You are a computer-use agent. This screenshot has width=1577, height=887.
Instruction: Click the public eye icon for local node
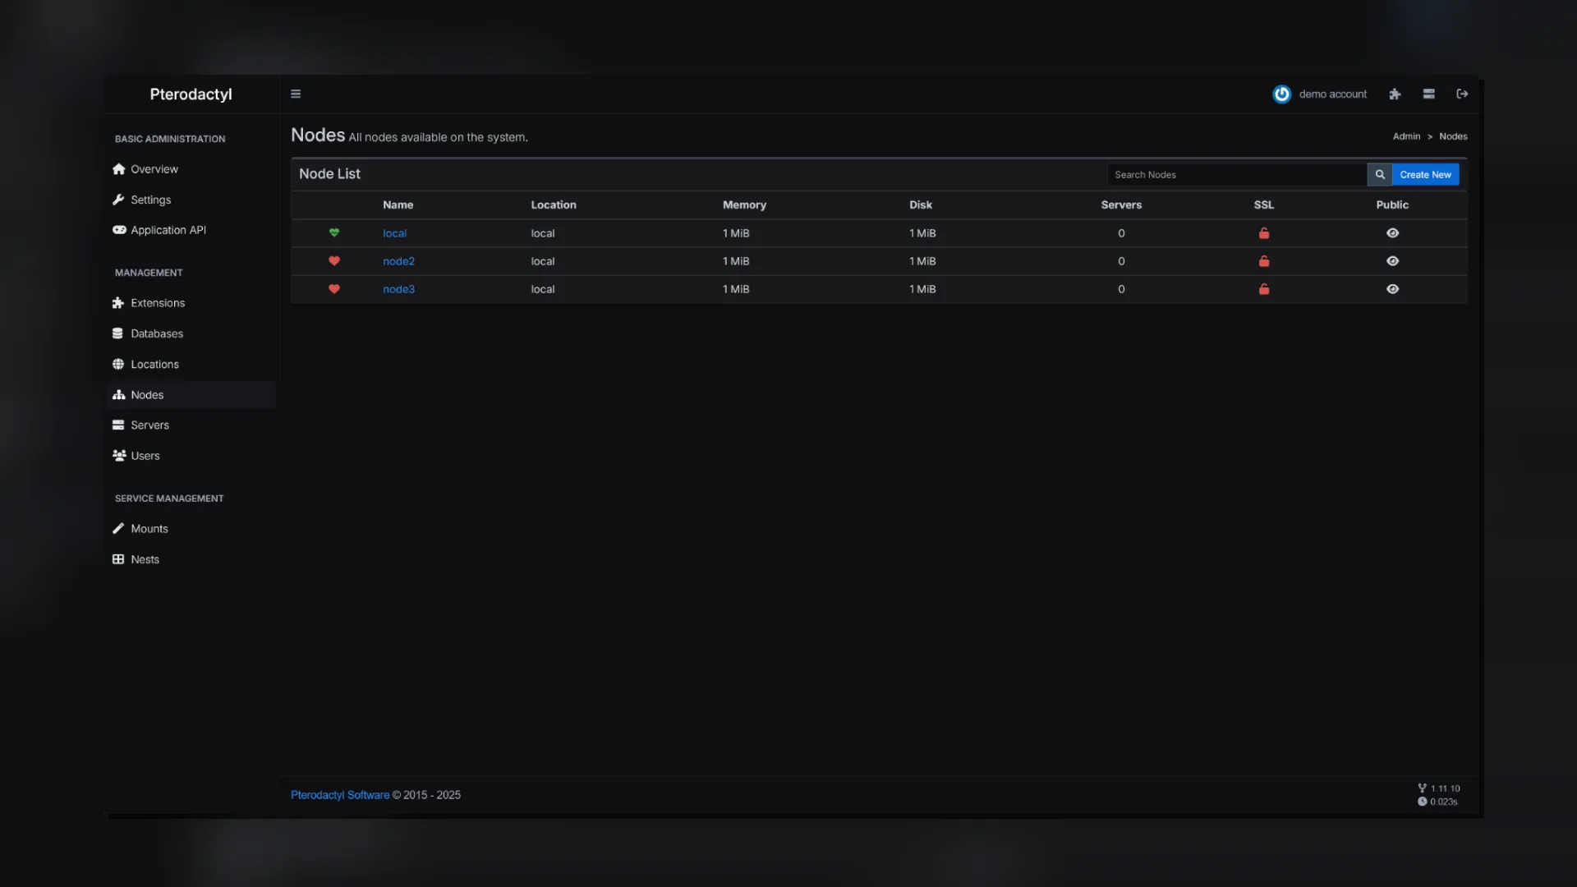click(x=1392, y=233)
